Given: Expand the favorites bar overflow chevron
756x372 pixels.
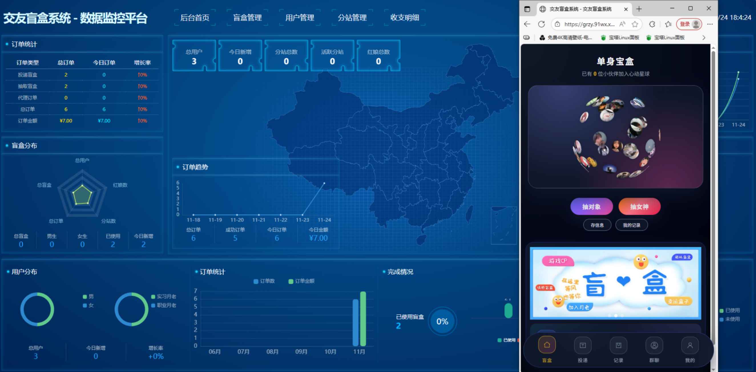Looking at the screenshot, I should pos(704,38).
